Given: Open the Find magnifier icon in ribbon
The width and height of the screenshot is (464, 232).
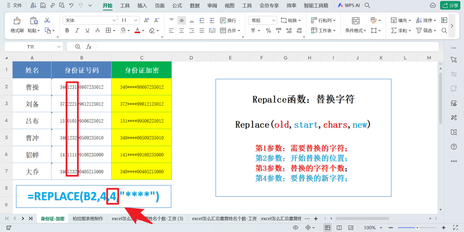Looking at the screenshot, I should click(x=444, y=30).
